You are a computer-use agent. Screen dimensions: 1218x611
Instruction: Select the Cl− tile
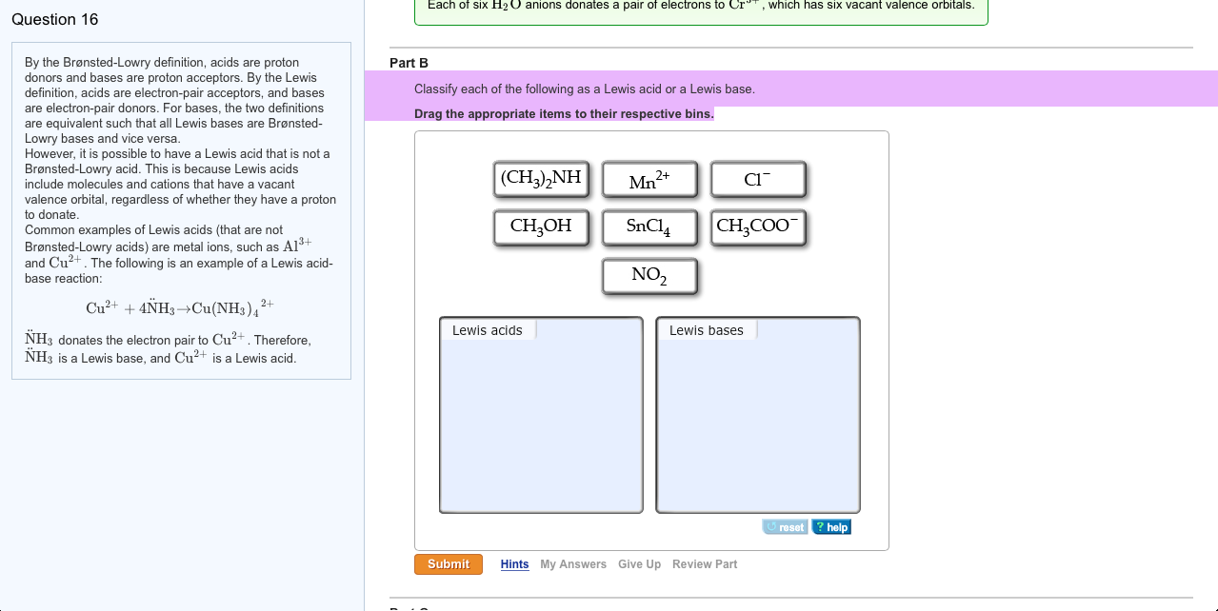coord(758,178)
